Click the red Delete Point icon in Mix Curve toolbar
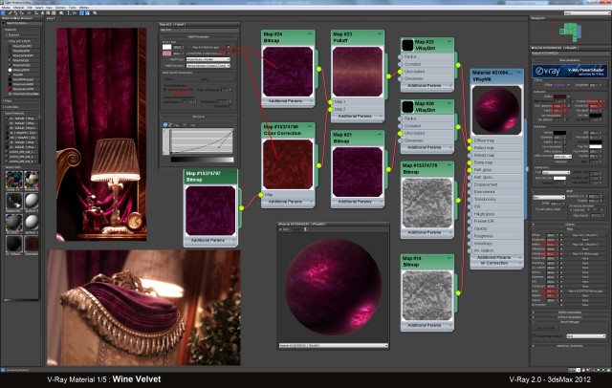This screenshot has width=612, height=388. coord(185,125)
